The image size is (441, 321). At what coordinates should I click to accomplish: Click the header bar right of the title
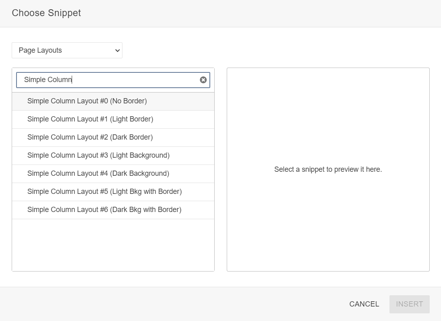pyautogui.click(x=262, y=13)
